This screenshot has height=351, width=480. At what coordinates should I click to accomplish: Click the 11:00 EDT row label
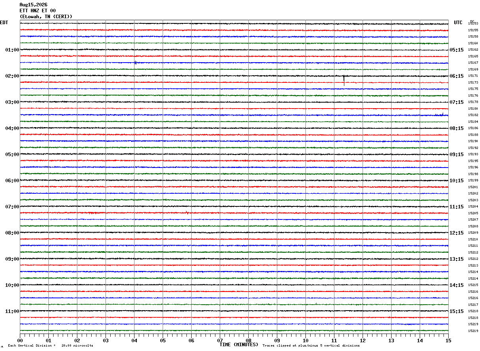click(12, 311)
